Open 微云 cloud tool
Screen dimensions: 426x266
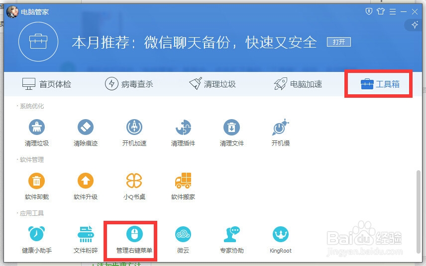[183, 240]
